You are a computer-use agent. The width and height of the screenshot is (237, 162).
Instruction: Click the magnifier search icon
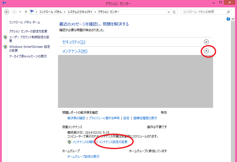pyautogui.click(x=228, y=12)
